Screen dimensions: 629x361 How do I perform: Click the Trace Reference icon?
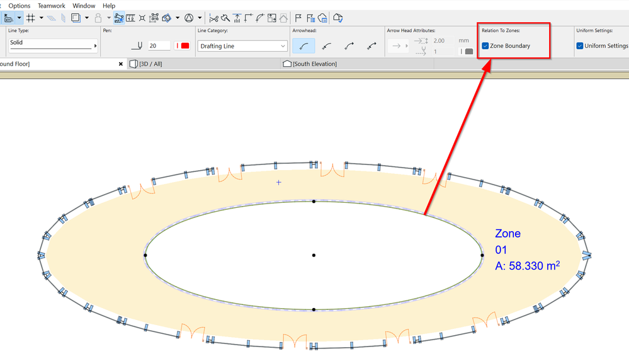(x=76, y=18)
